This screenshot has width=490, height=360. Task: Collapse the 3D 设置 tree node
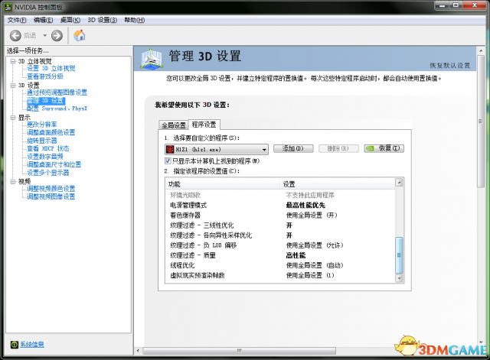13,85
